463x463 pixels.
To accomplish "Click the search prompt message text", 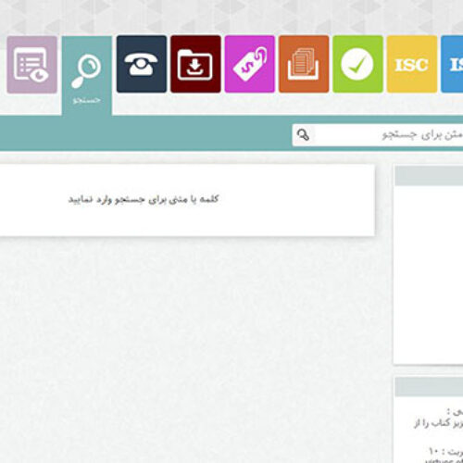I will 144,199.
